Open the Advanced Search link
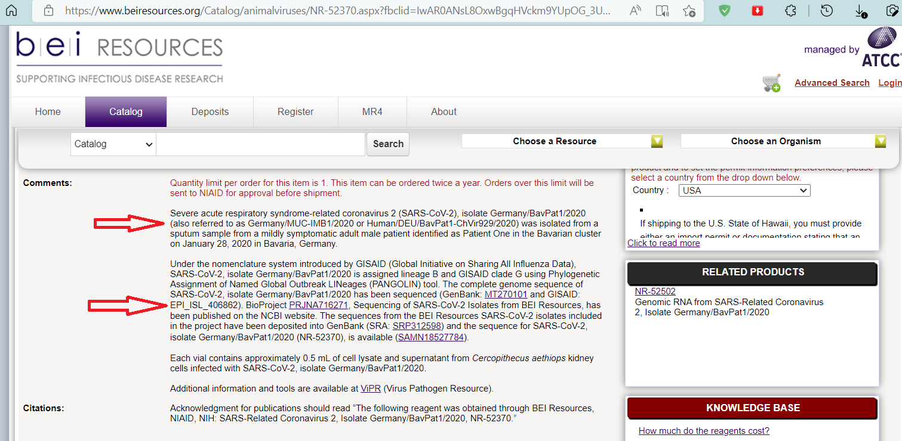 [832, 83]
